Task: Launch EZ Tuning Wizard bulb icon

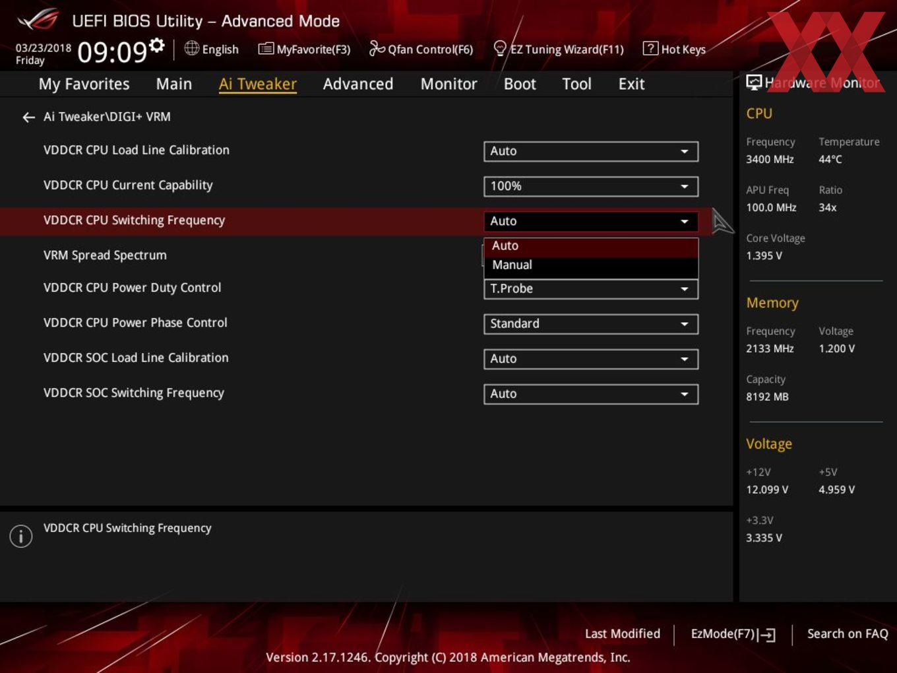Action: pyautogui.click(x=500, y=48)
